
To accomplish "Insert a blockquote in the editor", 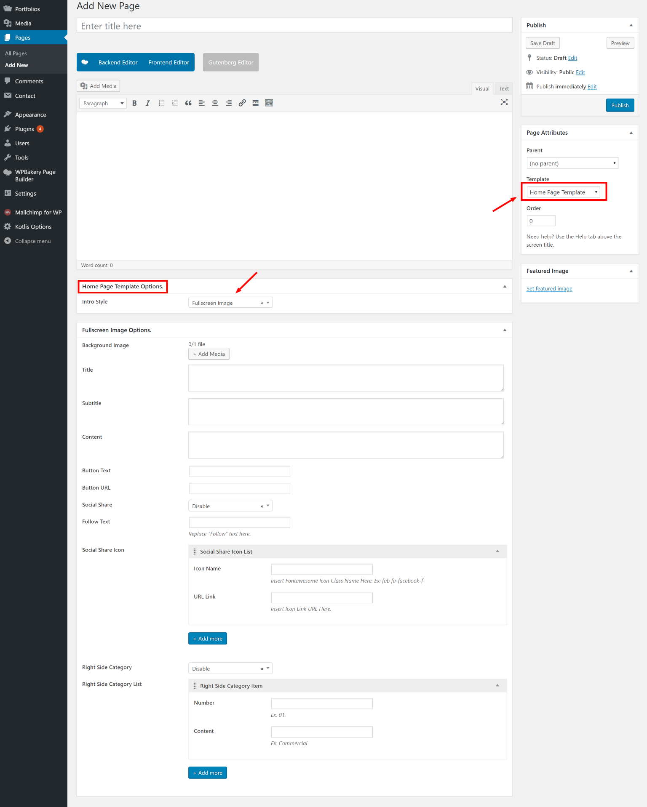I will [188, 103].
